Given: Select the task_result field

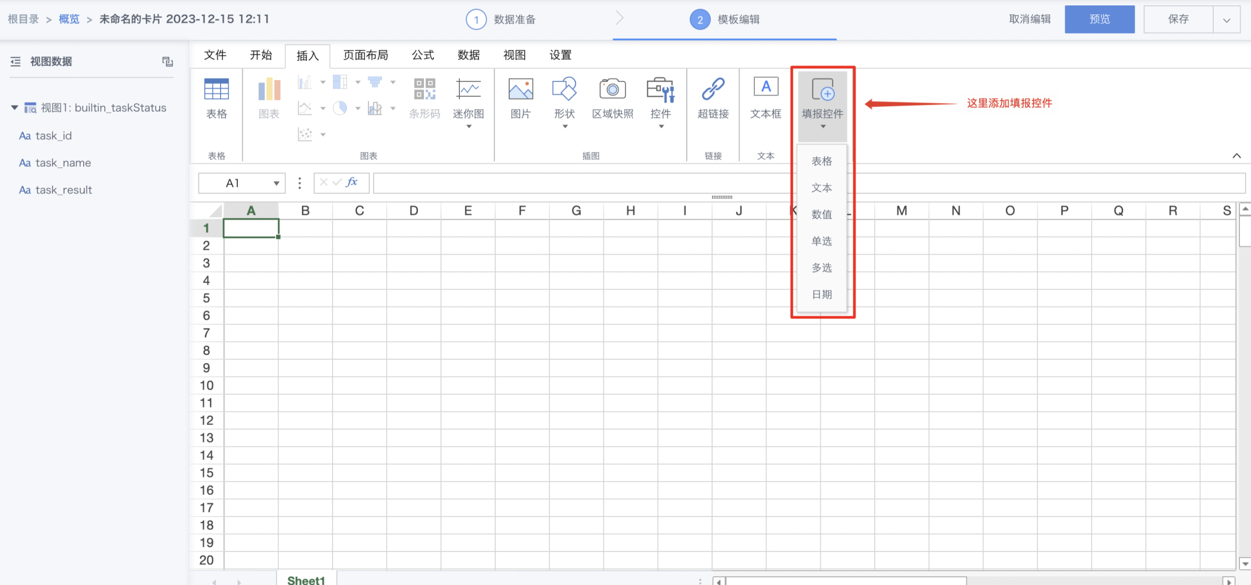Looking at the screenshot, I should pos(56,190).
